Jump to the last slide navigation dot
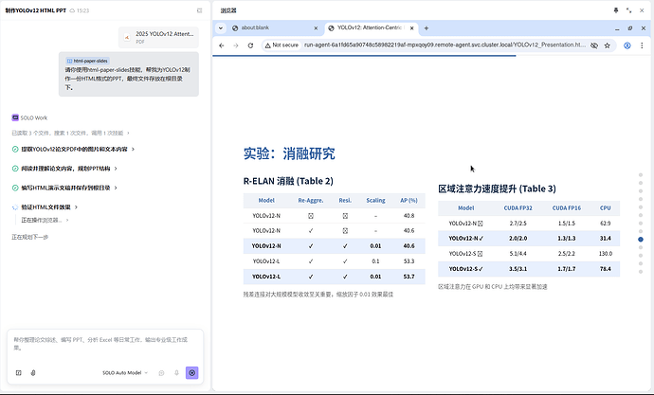654x395 pixels. pos(641,272)
